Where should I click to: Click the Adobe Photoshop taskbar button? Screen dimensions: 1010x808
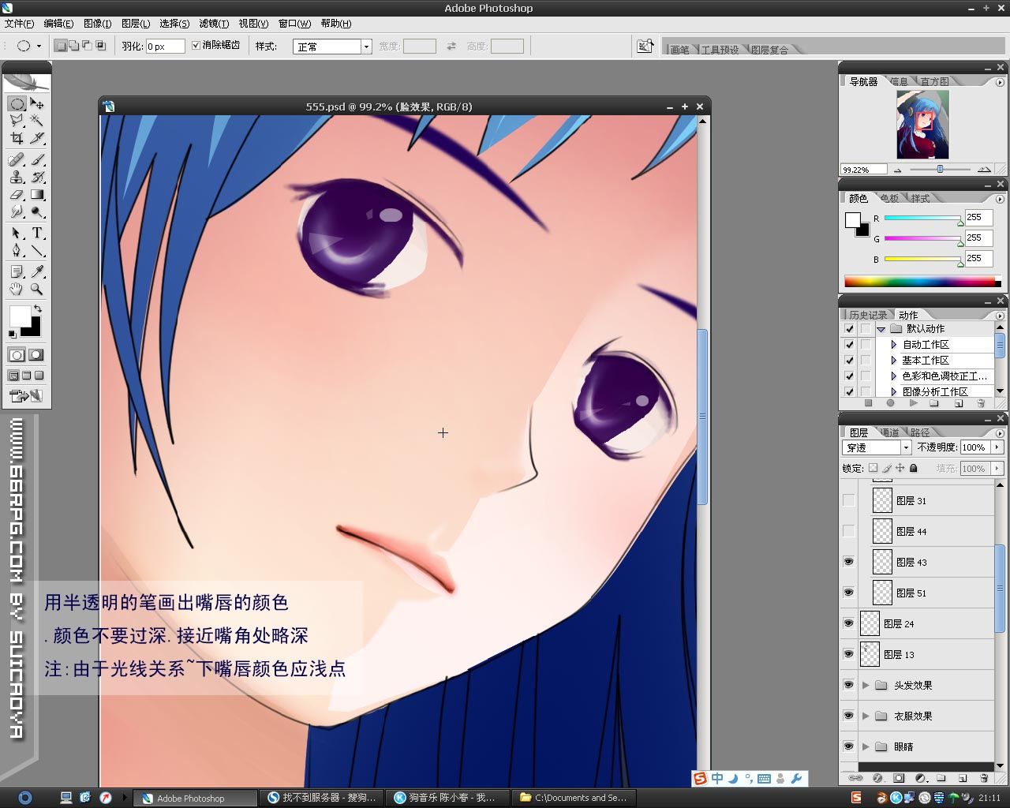[194, 798]
